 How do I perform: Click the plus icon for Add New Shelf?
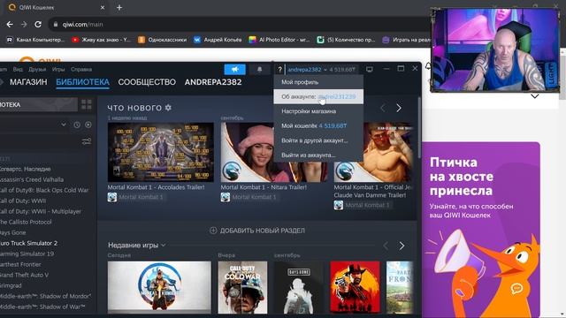pos(213,231)
